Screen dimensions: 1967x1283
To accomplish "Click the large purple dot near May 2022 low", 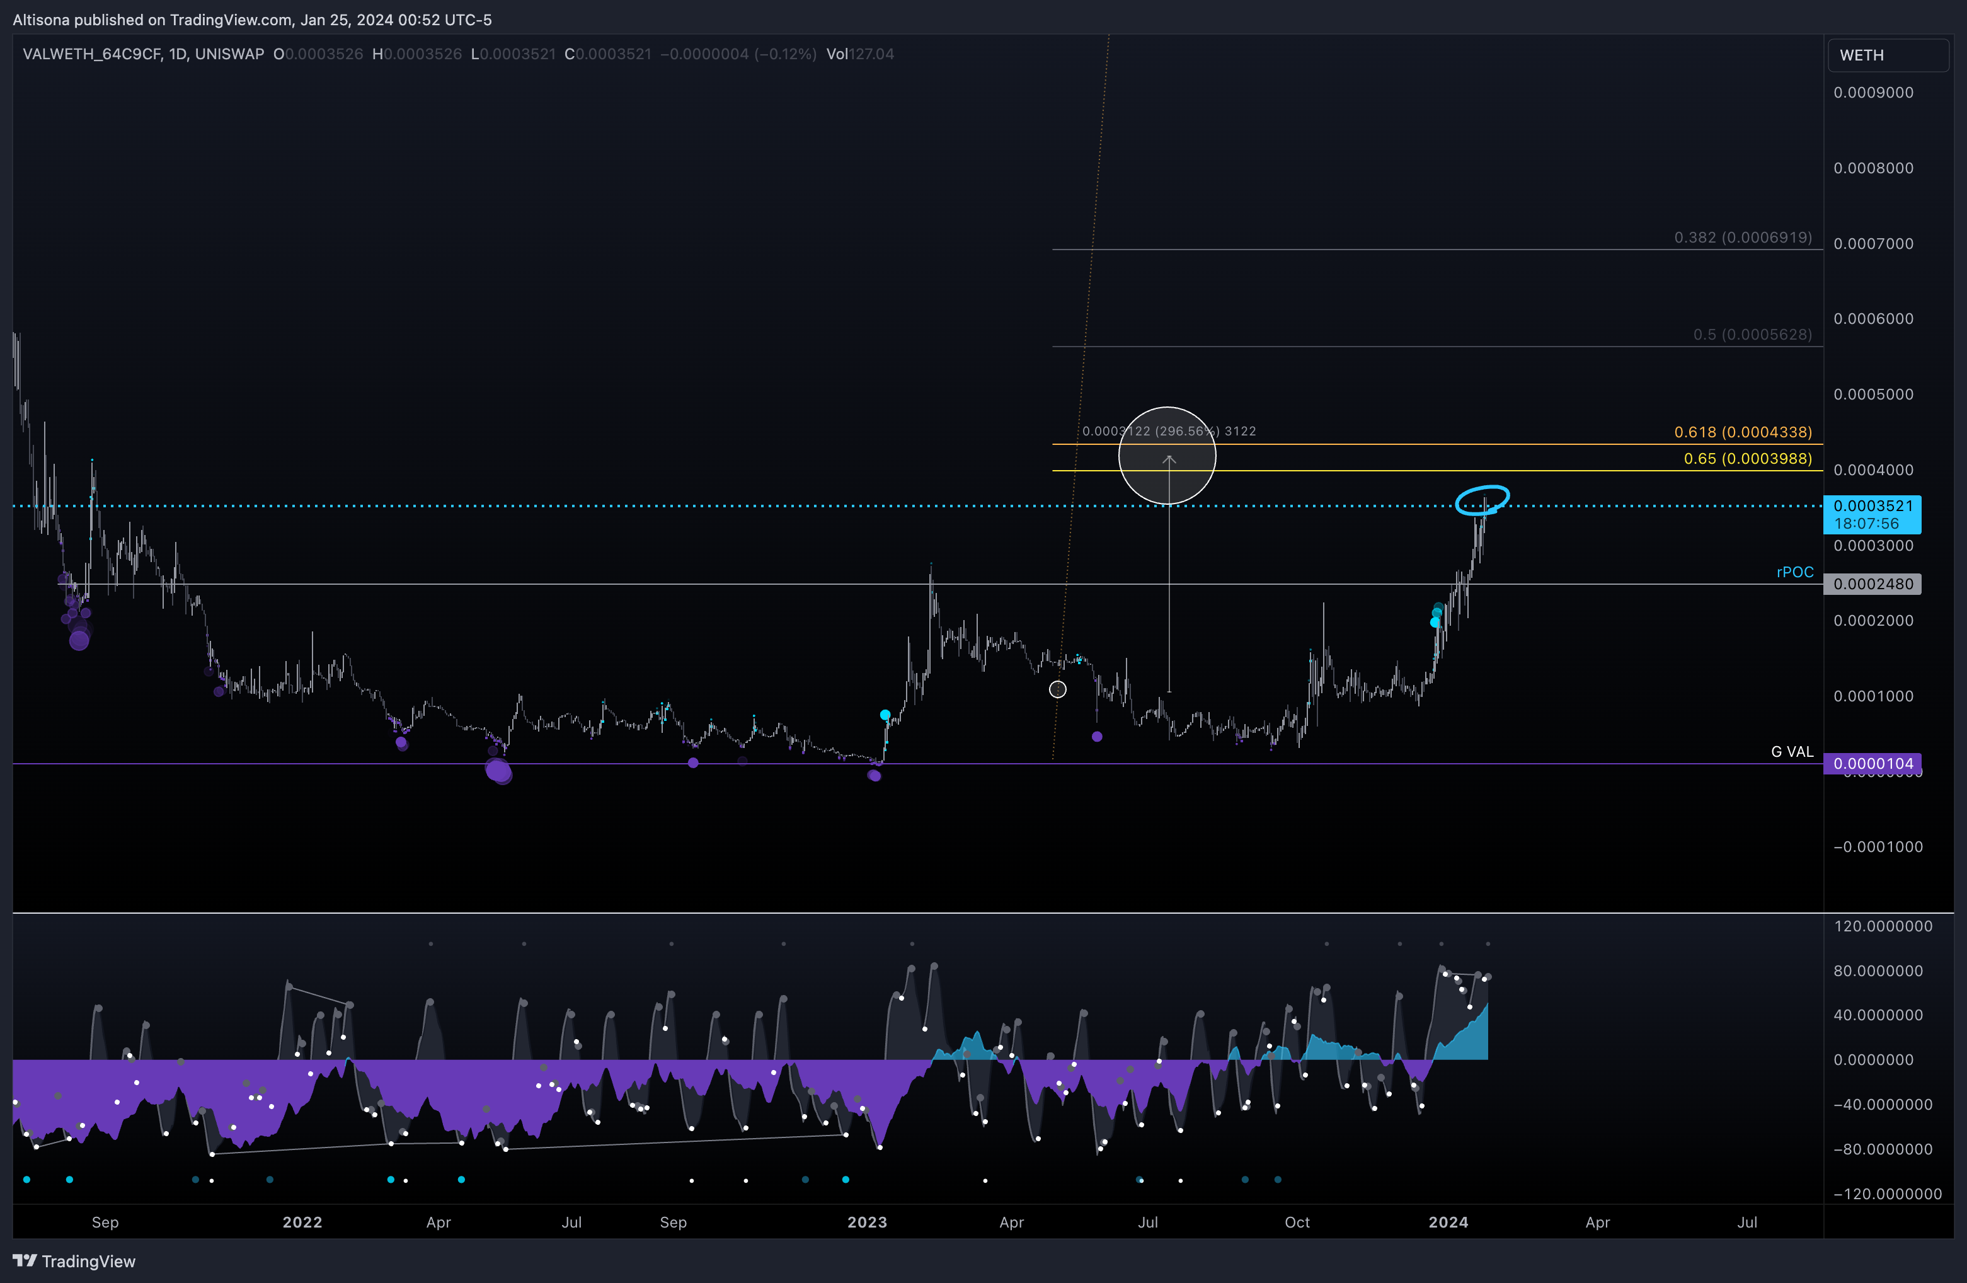I will 498,771.
